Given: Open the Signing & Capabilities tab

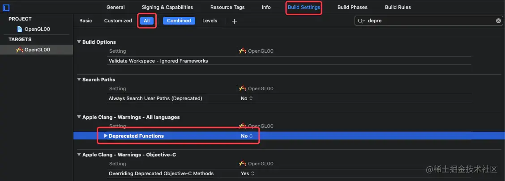Looking at the screenshot, I should [167, 7].
